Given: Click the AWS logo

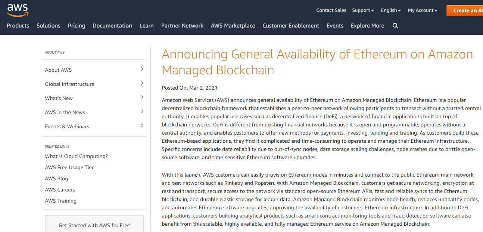Looking at the screenshot, I should pyautogui.click(x=18, y=10).
